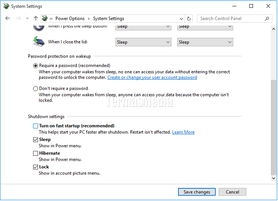Go up one level with up arrow
This screenshot has width=278, height=201.
[x=36, y=18]
